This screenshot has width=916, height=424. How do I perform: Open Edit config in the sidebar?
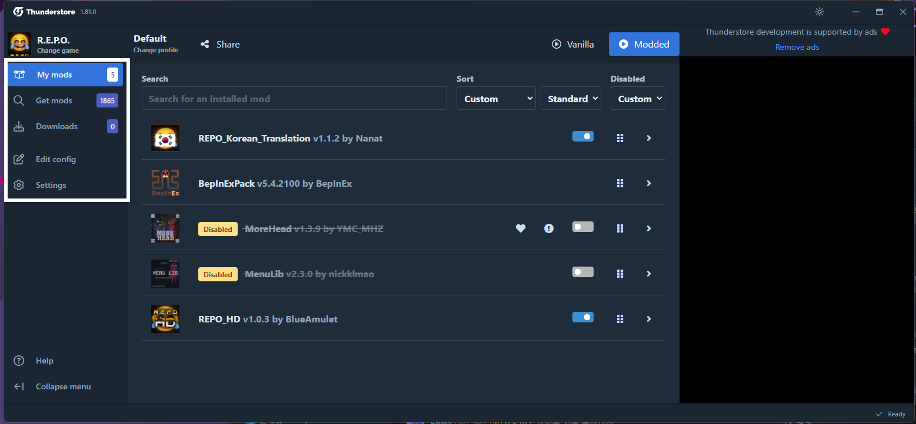65,159
